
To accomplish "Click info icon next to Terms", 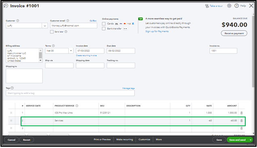I will 53,46.
